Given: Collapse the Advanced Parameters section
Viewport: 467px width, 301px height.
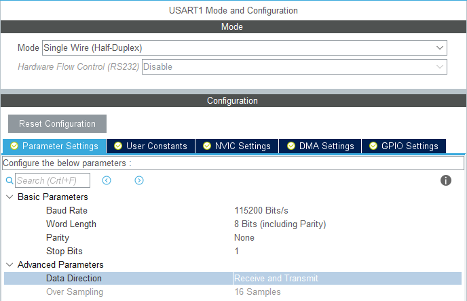Looking at the screenshot, I should coord(10,265).
